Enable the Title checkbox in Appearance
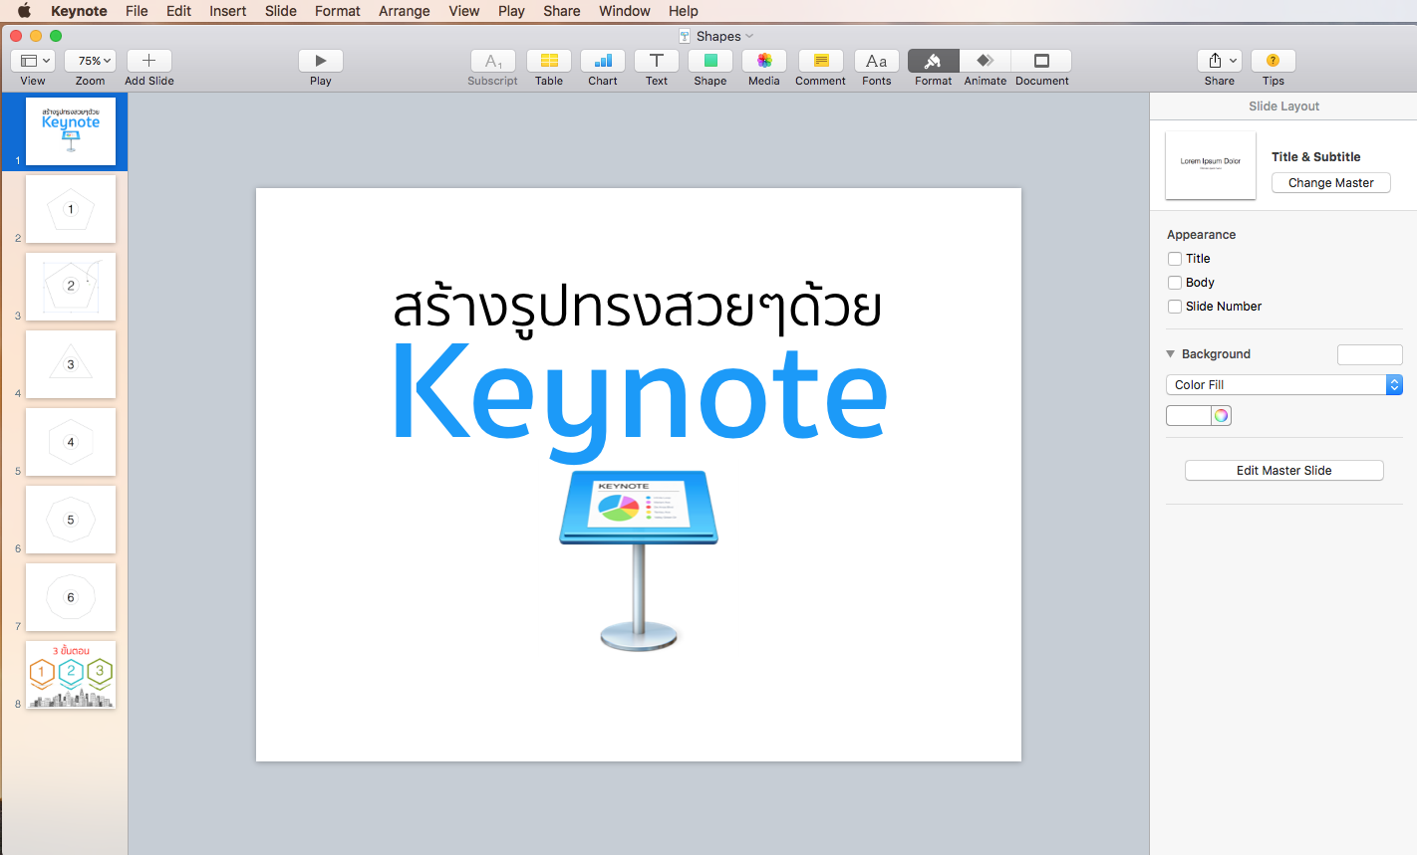This screenshot has height=855, width=1417. click(1174, 258)
